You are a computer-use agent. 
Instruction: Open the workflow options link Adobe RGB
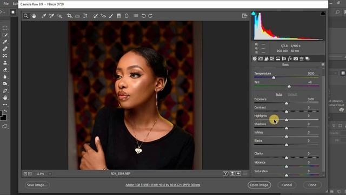[163, 185]
